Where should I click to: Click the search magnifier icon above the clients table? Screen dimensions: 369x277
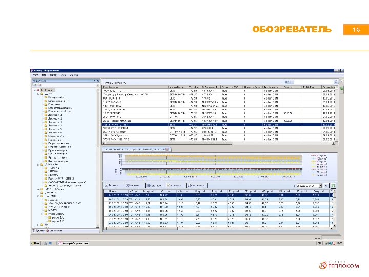[x=336, y=82]
